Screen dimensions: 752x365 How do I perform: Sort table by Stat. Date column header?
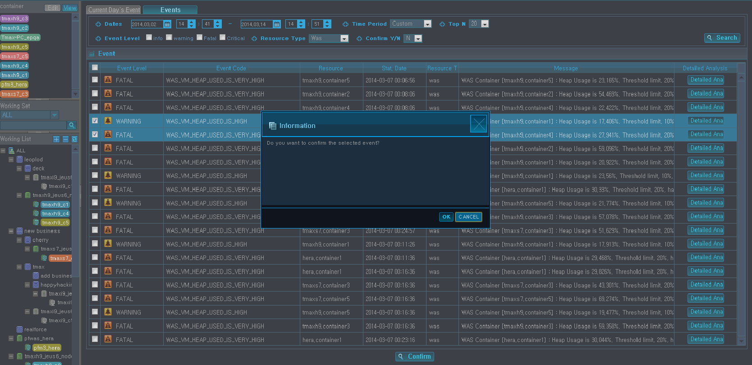(x=394, y=68)
